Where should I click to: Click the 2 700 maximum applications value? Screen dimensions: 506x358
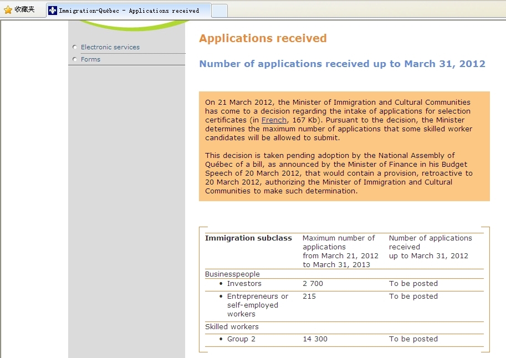pyautogui.click(x=313, y=284)
